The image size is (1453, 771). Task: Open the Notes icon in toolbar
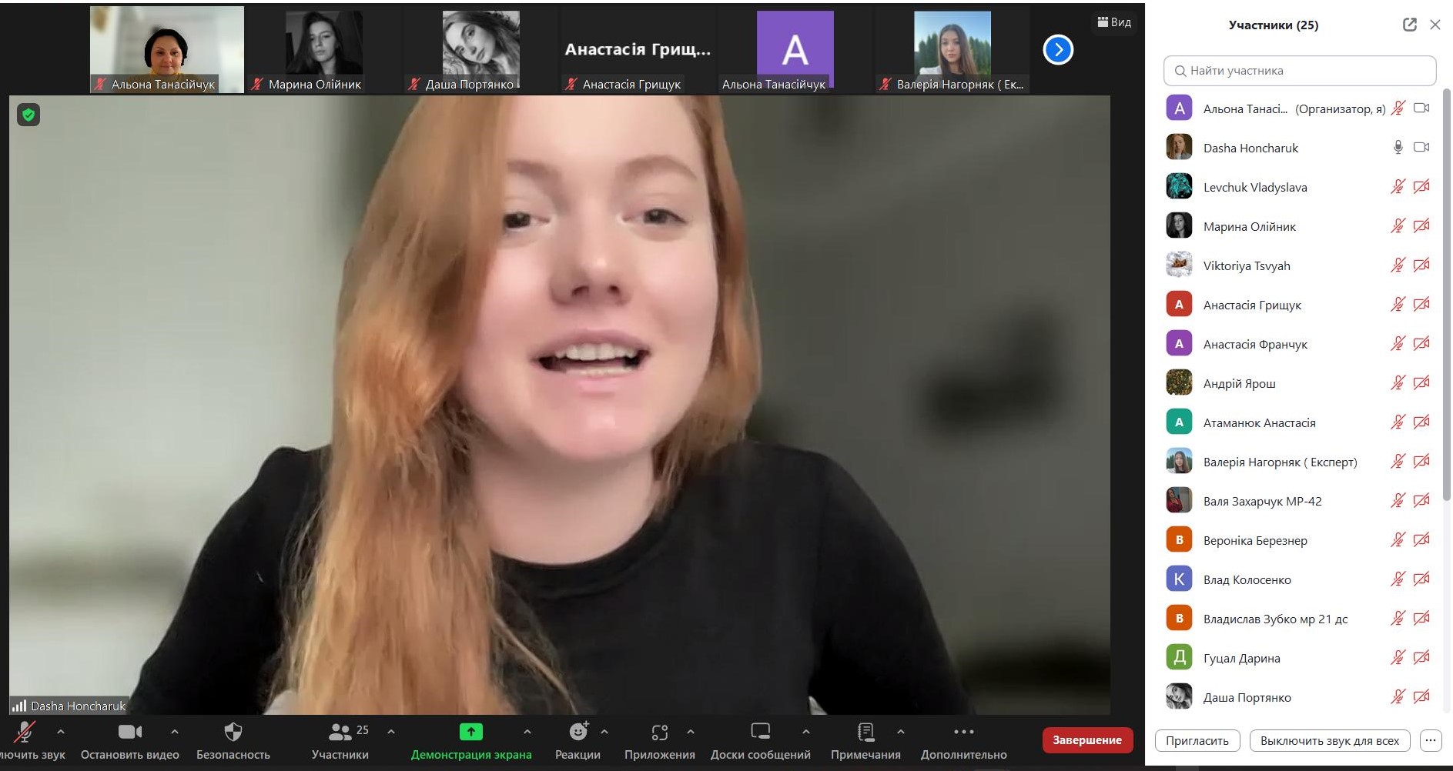[x=865, y=732]
